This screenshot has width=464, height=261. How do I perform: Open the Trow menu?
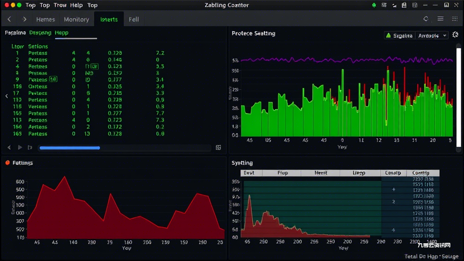(x=60, y=5)
